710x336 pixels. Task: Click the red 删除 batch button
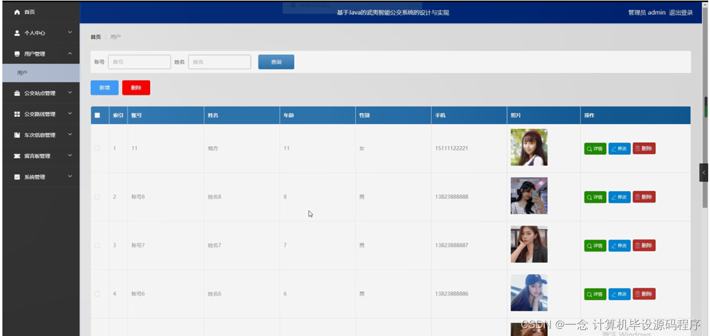[x=136, y=88]
